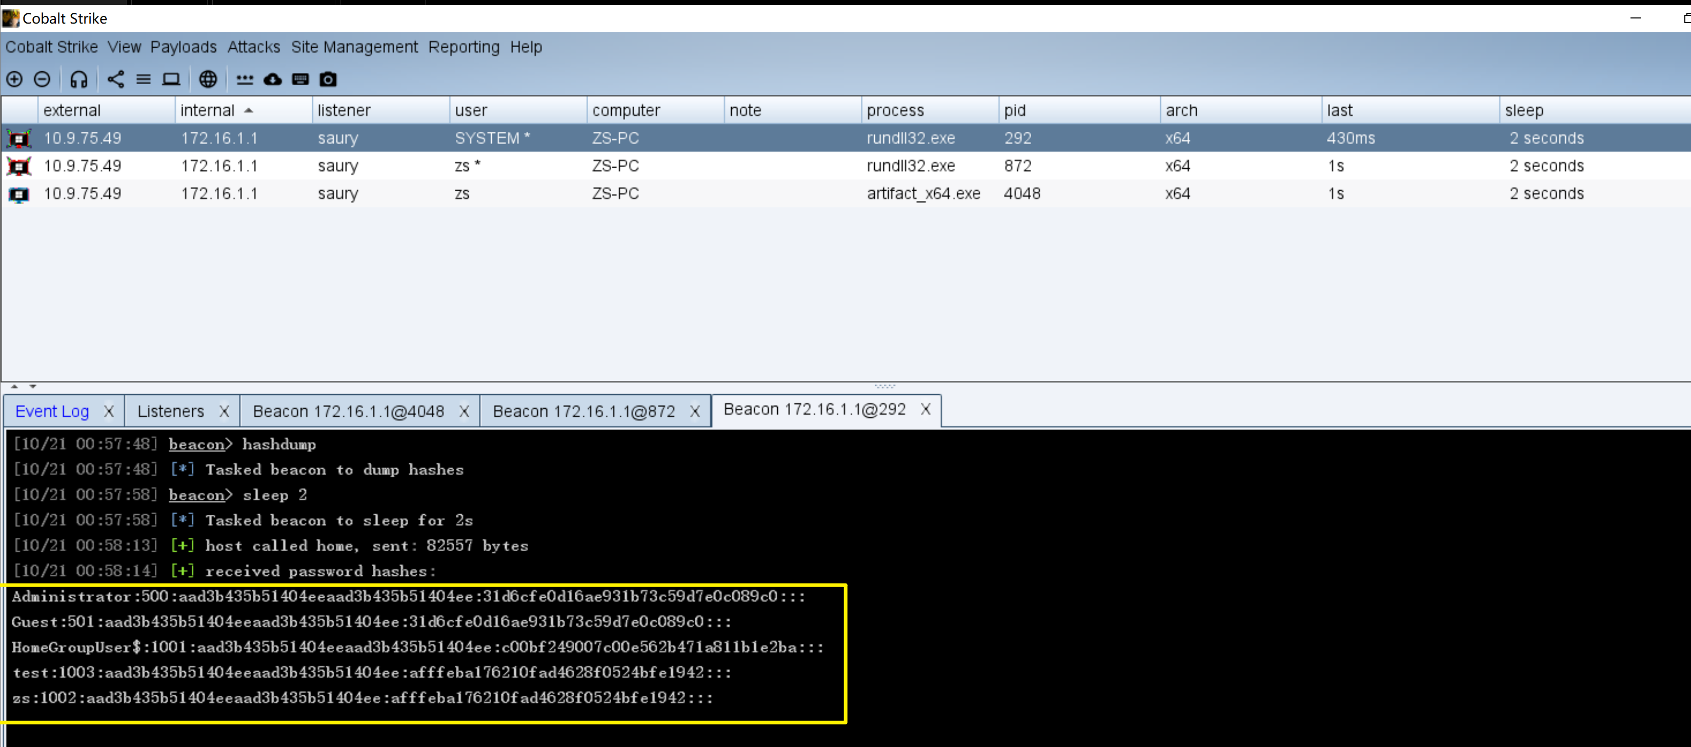Open listeners via the headphones icon

click(x=79, y=79)
